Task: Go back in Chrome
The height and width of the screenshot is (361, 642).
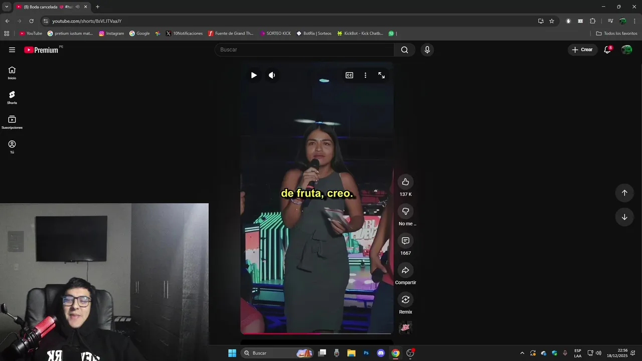Action: click(7, 21)
